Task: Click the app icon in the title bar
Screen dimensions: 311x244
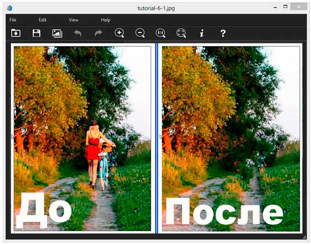Action: [x=10, y=8]
